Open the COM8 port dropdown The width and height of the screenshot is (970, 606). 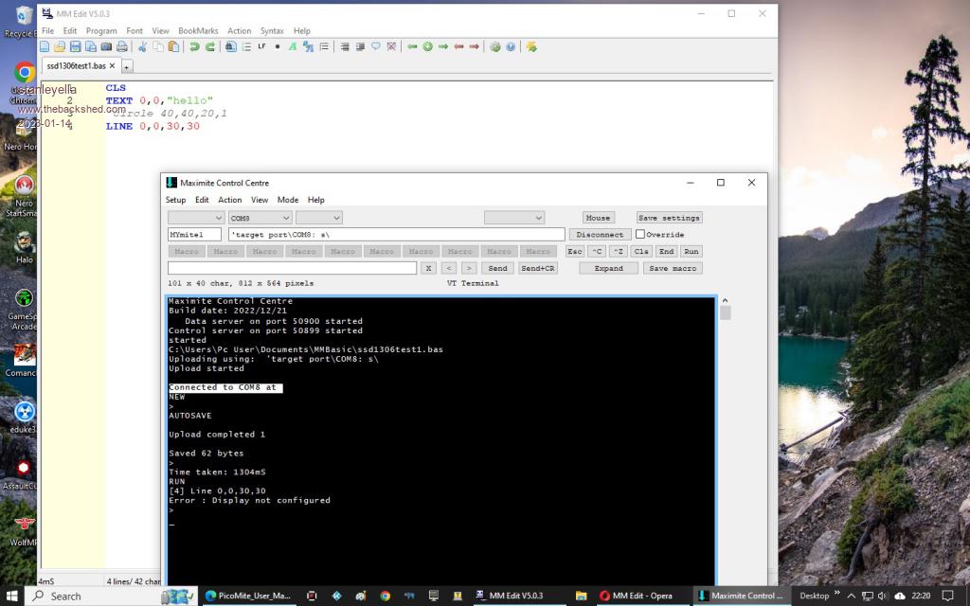(x=260, y=218)
